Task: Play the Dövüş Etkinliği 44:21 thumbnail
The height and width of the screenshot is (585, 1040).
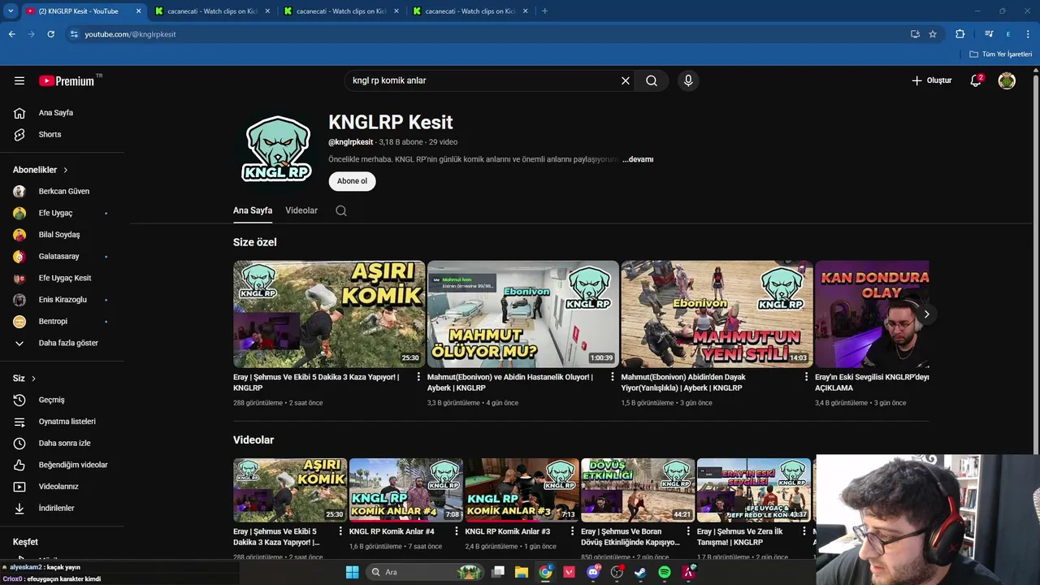Action: (638, 490)
